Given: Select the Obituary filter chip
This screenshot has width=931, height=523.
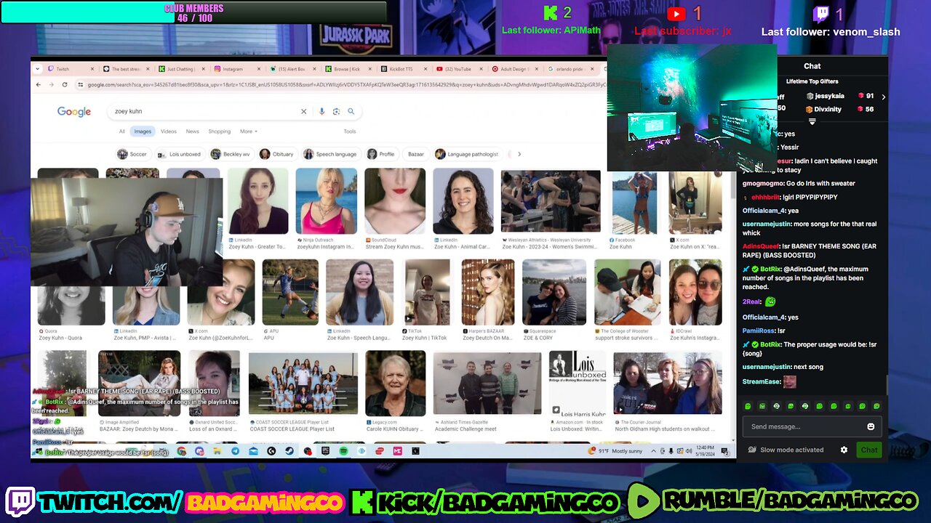Looking at the screenshot, I should [x=277, y=154].
